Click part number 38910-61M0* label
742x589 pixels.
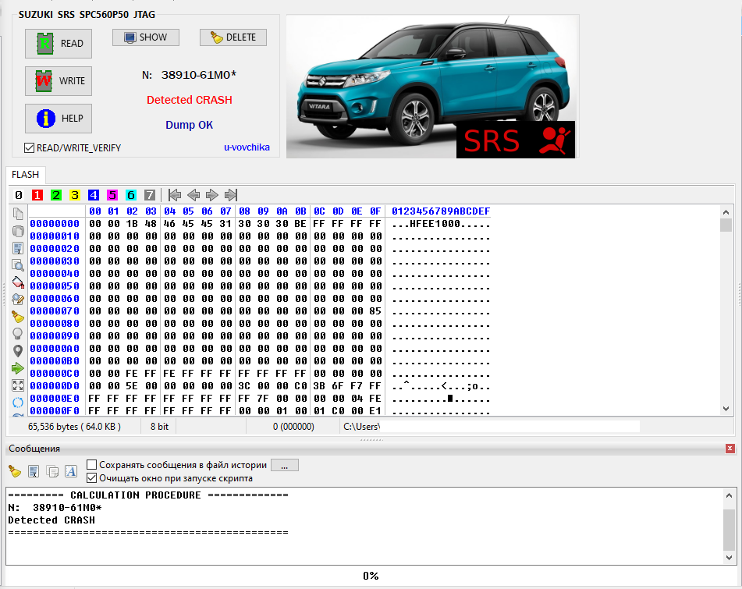pyautogui.click(x=199, y=75)
